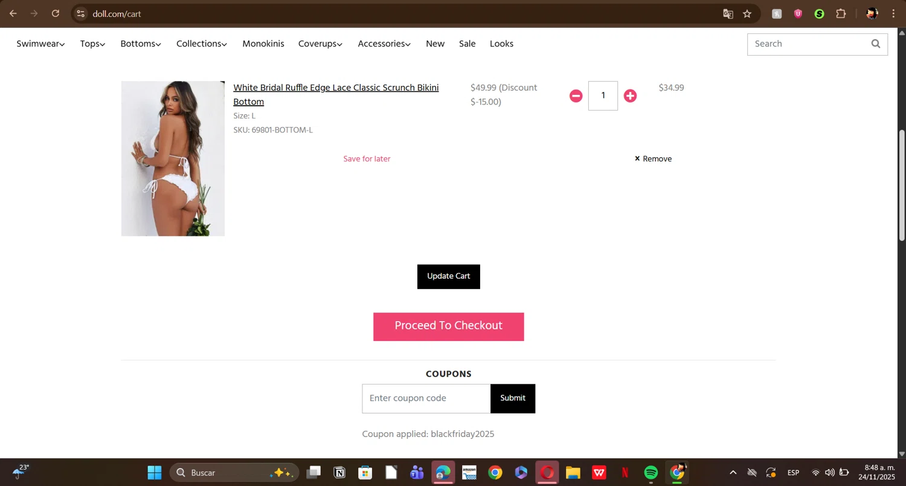Submit the coupon code
This screenshot has width=906, height=486.
pyautogui.click(x=513, y=398)
